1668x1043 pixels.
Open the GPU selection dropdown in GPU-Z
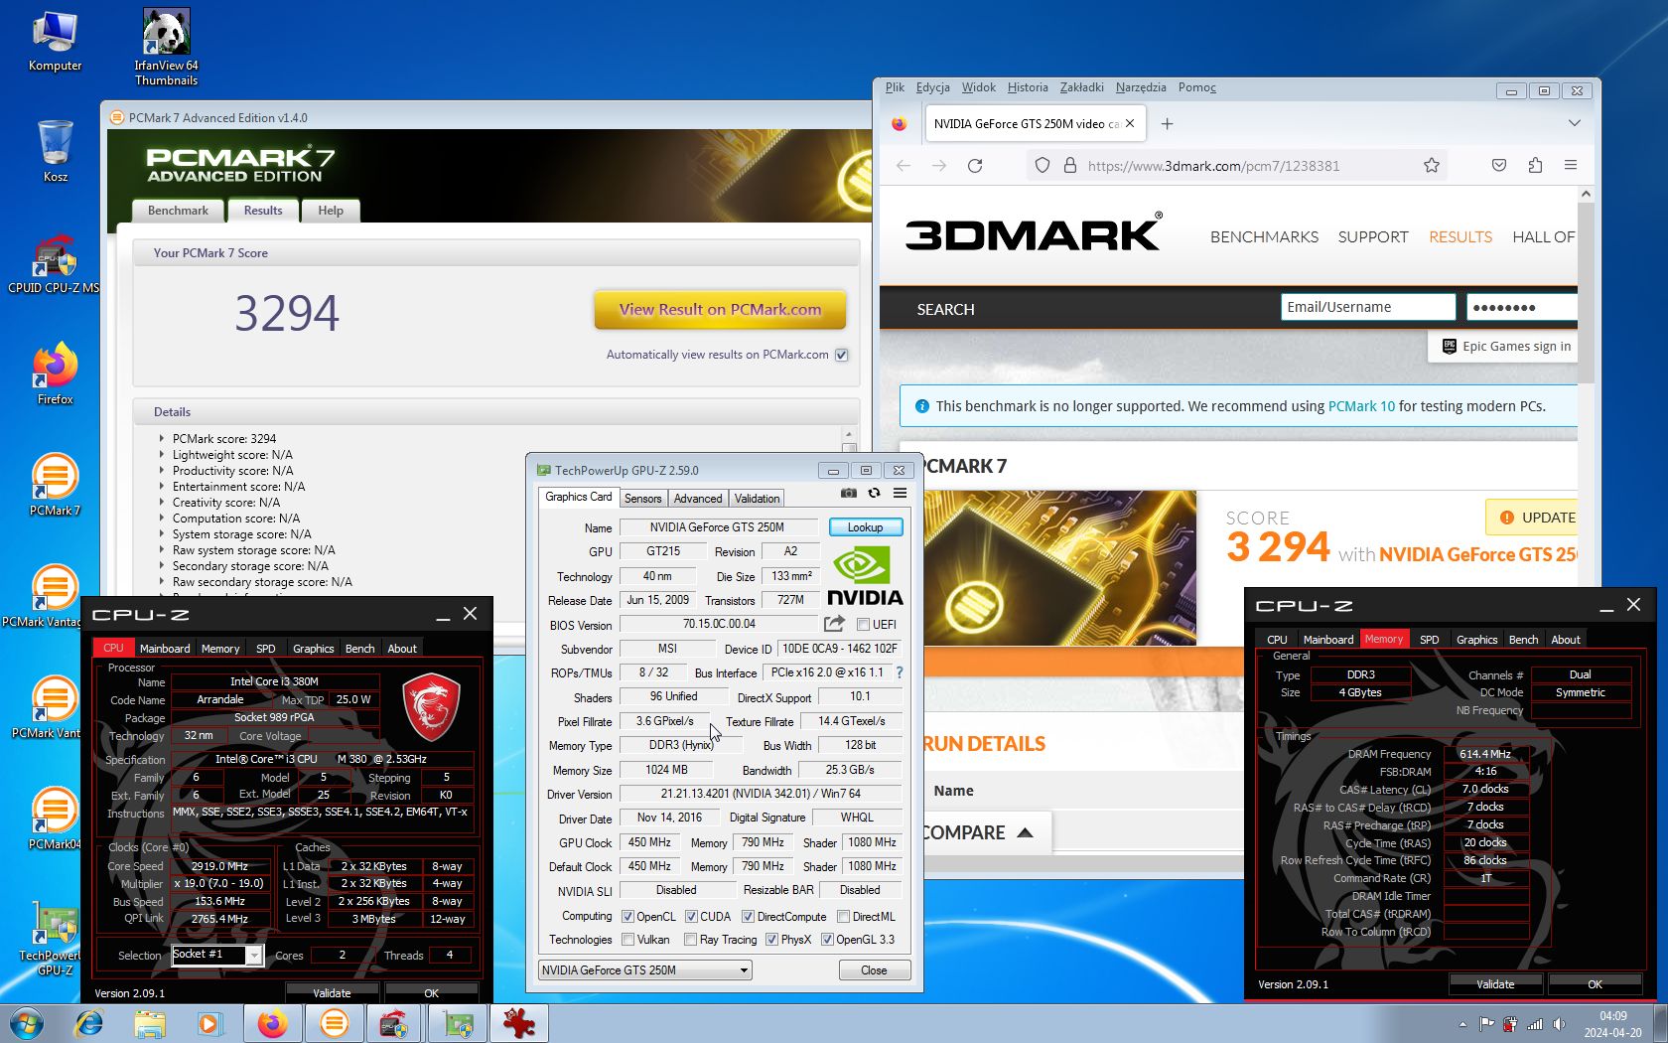[x=644, y=970]
